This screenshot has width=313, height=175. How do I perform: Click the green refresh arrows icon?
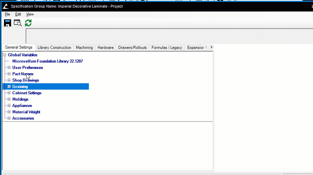(28, 23)
